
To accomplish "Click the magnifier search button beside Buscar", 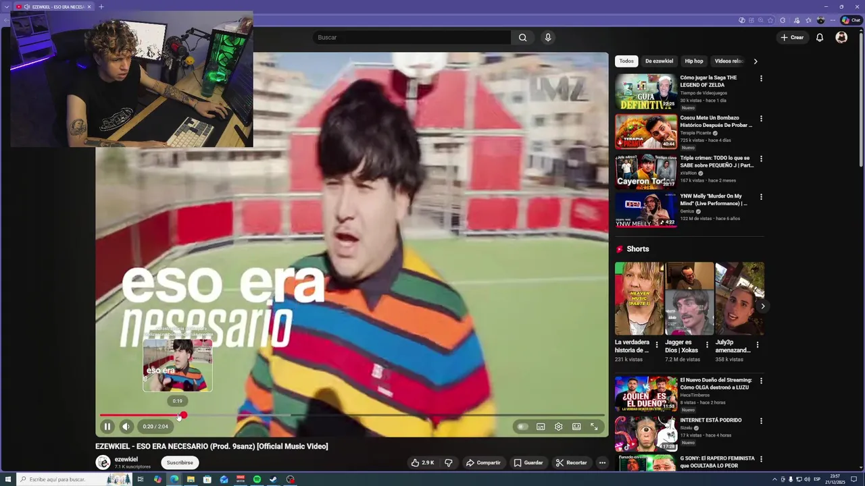I will (522, 38).
